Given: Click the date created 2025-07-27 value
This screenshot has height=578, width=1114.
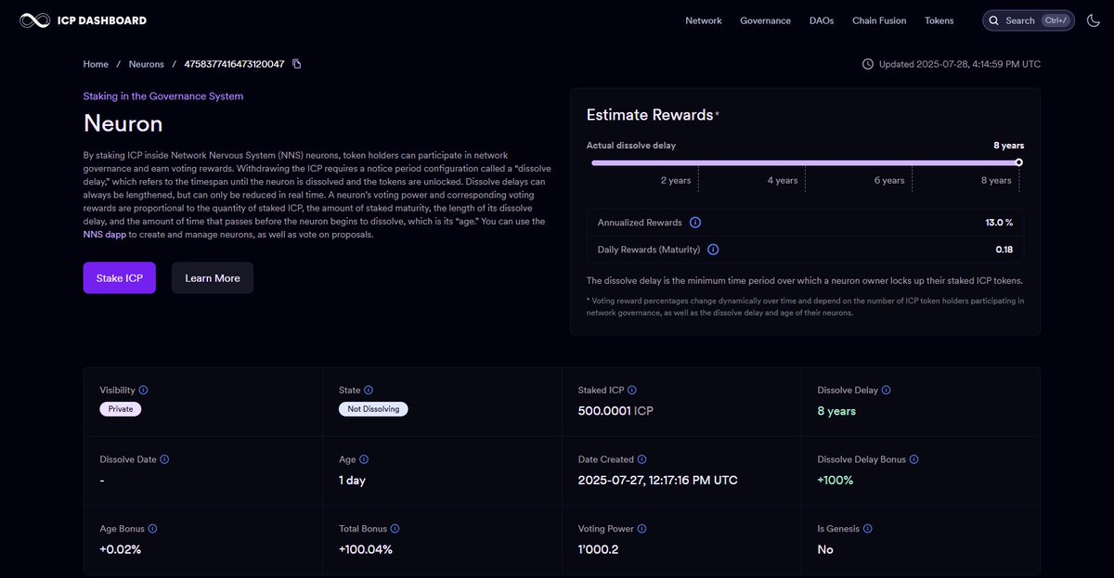Looking at the screenshot, I should click(x=658, y=480).
